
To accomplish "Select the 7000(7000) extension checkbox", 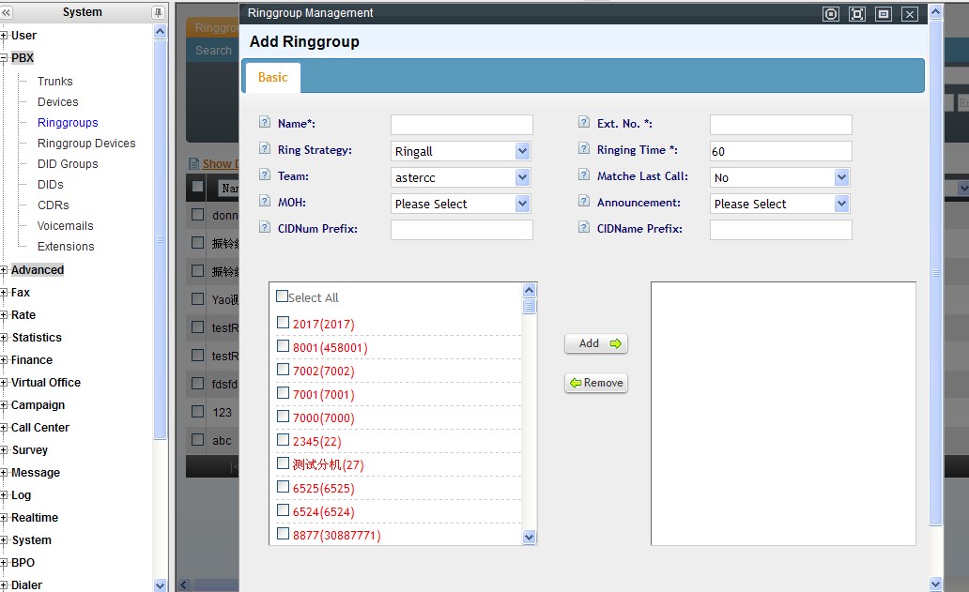I will [x=283, y=417].
